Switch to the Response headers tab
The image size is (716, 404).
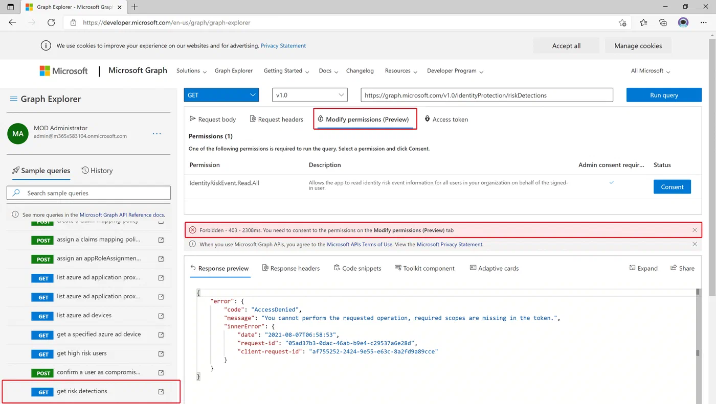[291, 268]
